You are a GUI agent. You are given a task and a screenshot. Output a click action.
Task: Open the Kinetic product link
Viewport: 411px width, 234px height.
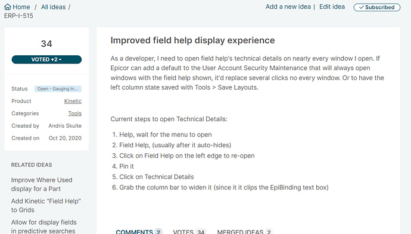tap(73, 101)
